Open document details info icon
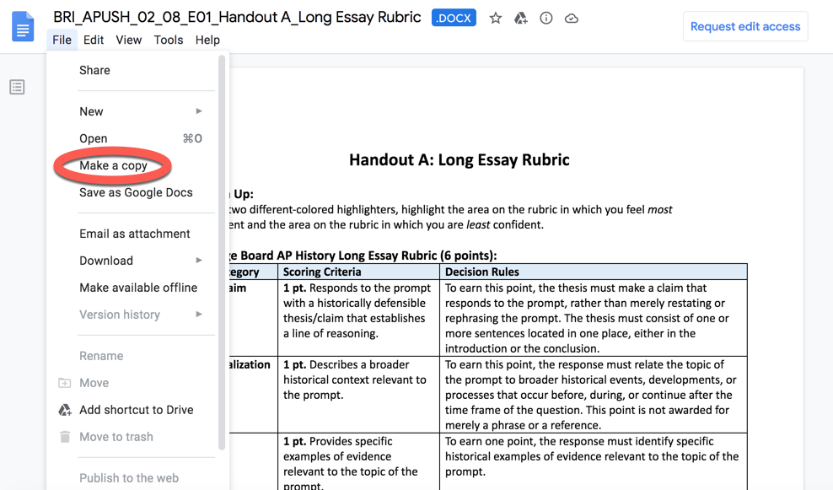This screenshot has height=490, width=833. coord(545,19)
